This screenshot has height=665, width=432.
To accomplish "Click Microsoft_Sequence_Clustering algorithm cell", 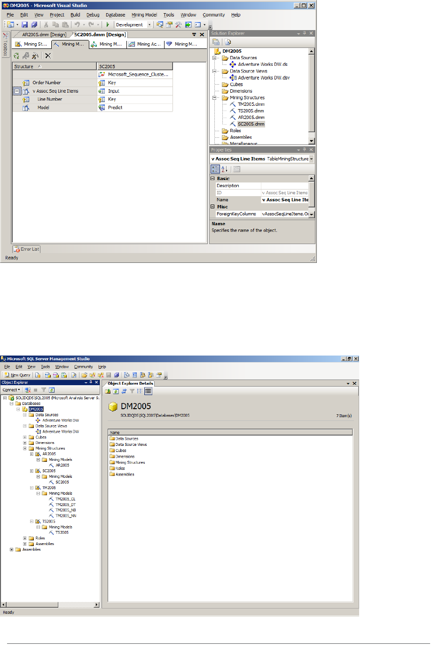I will click(135, 74).
